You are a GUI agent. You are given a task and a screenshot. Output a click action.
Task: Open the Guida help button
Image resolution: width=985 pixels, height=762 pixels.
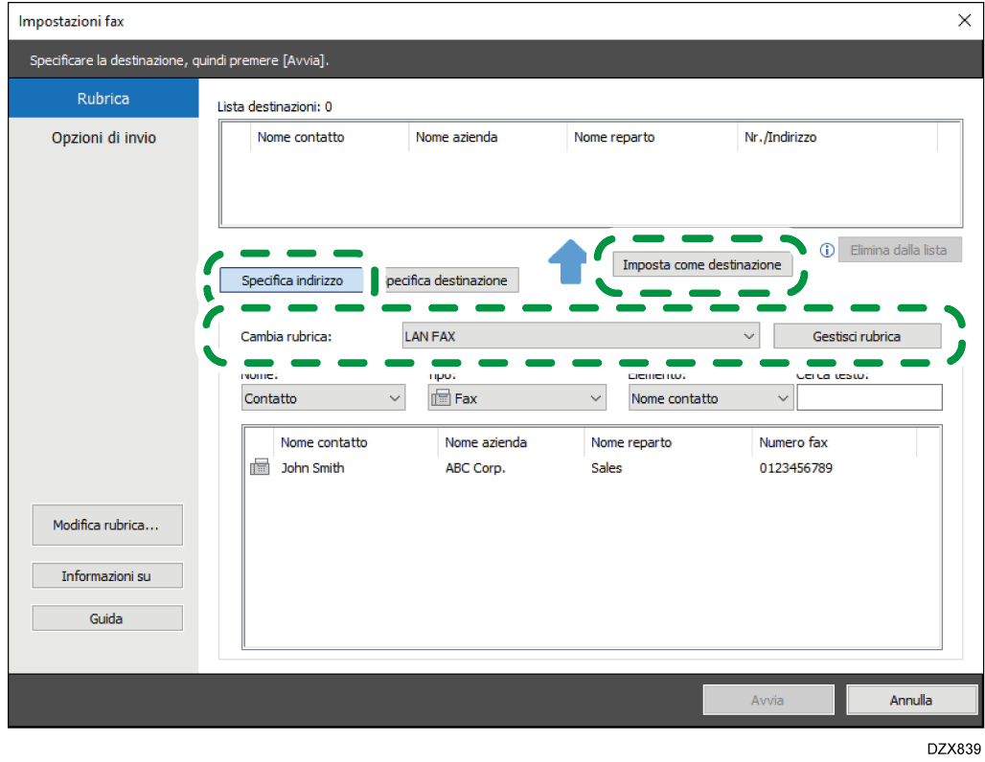(x=106, y=618)
